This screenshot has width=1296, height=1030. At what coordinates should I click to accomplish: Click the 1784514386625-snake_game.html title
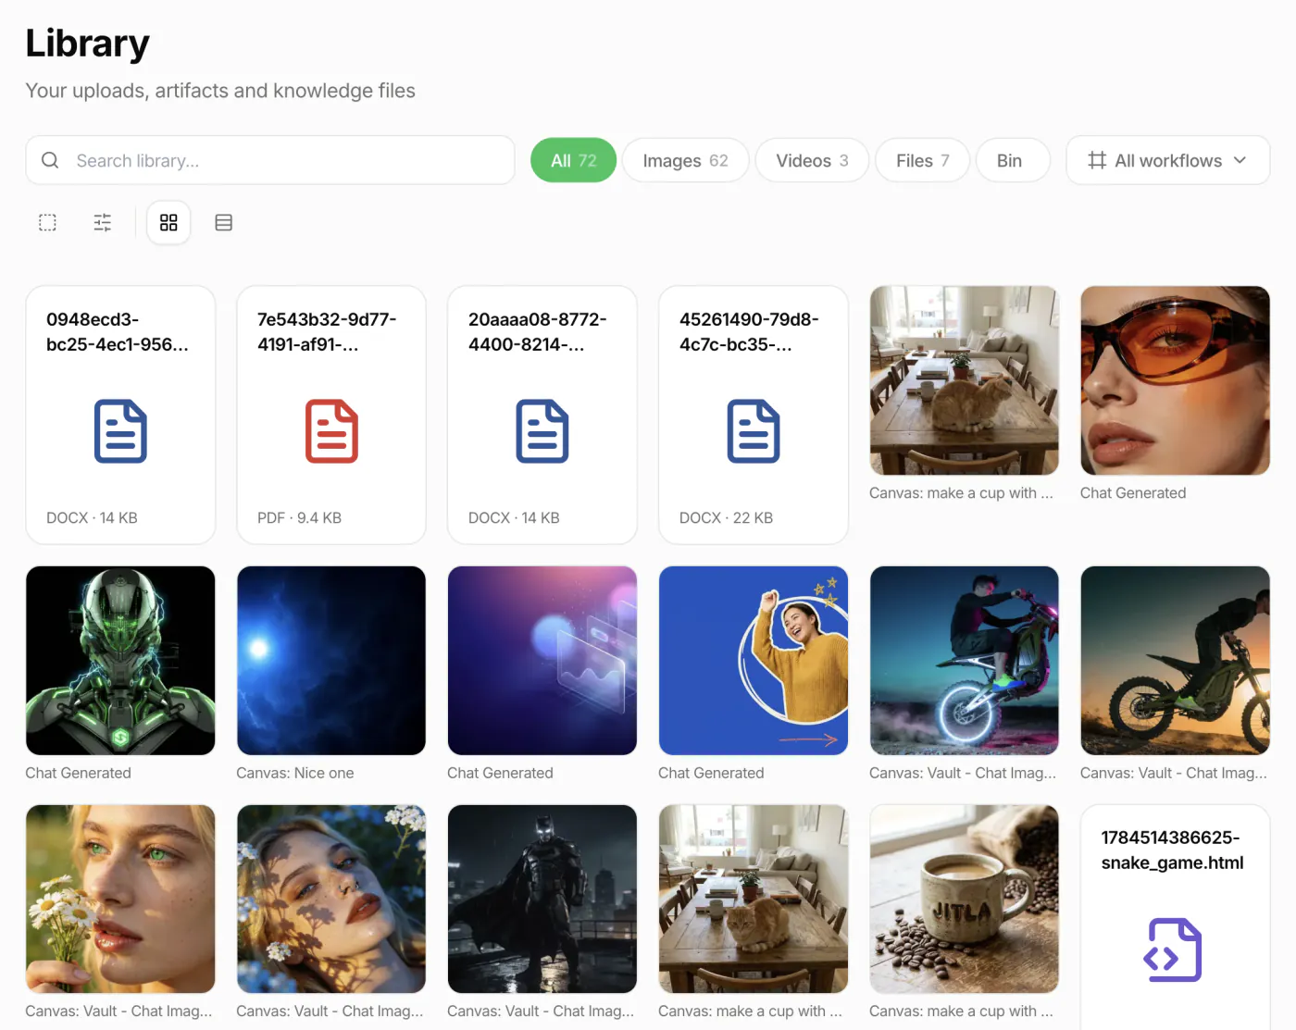pyautogui.click(x=1172, y=850)
